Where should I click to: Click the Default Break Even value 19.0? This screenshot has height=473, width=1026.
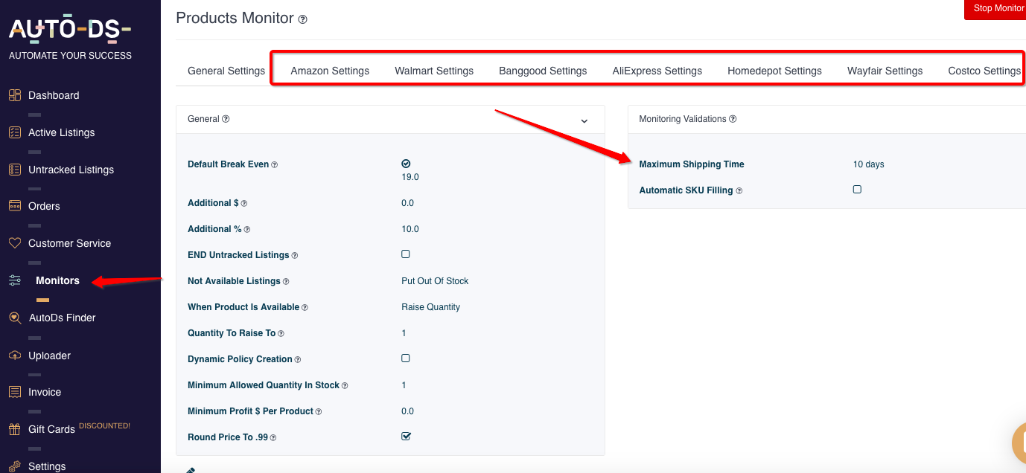click(410, 177)
